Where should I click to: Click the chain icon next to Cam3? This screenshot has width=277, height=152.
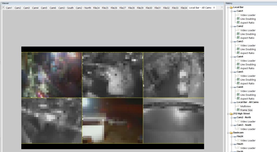[235, 41]
